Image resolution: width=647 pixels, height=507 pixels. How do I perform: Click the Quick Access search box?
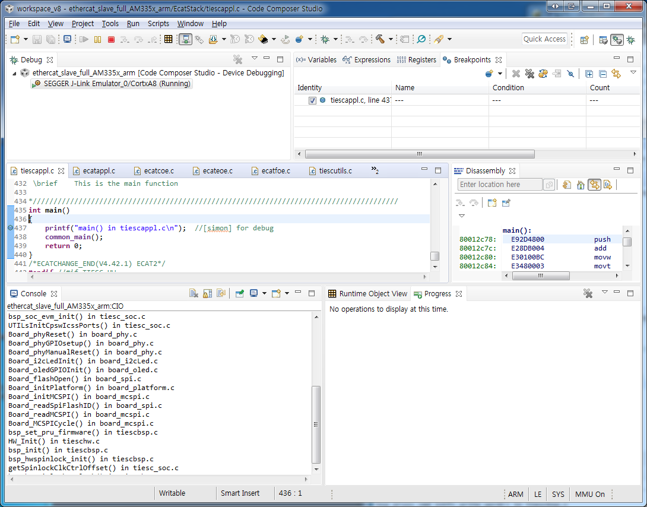544,39
